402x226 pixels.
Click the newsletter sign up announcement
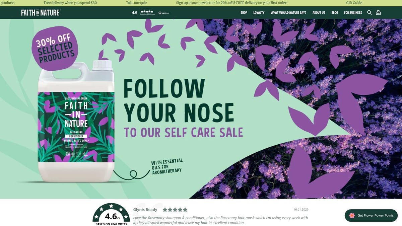coord(232,3)
